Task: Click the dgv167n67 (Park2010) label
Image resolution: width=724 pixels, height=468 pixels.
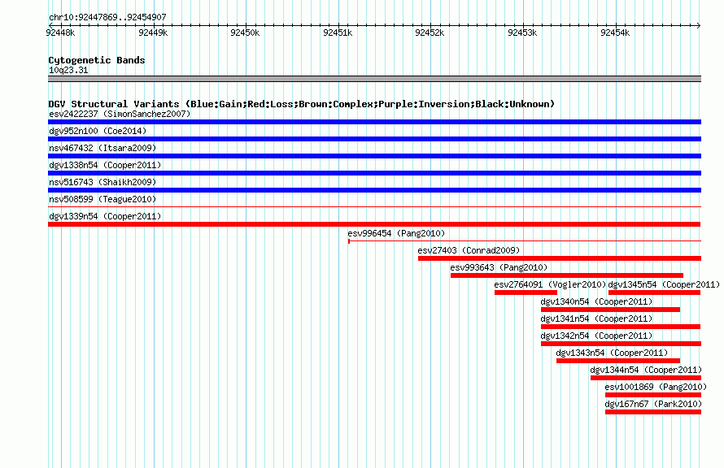Action: 653,404
